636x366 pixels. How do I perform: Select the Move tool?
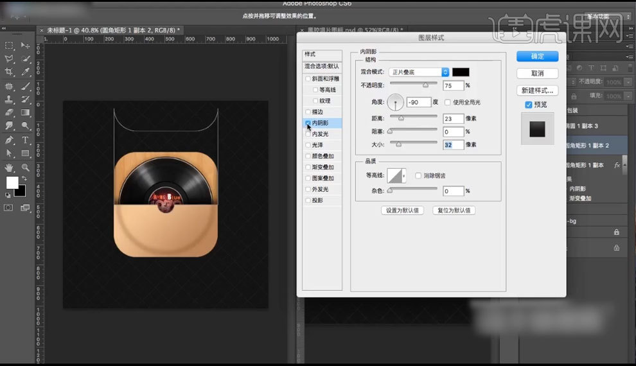point(25,46)
